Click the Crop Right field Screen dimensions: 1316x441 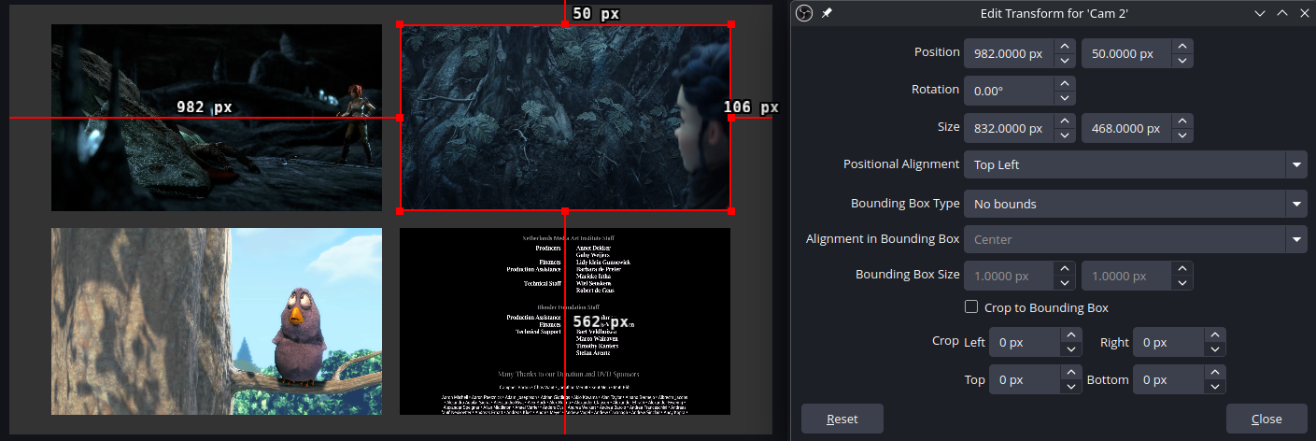[x=1168, y=342]
